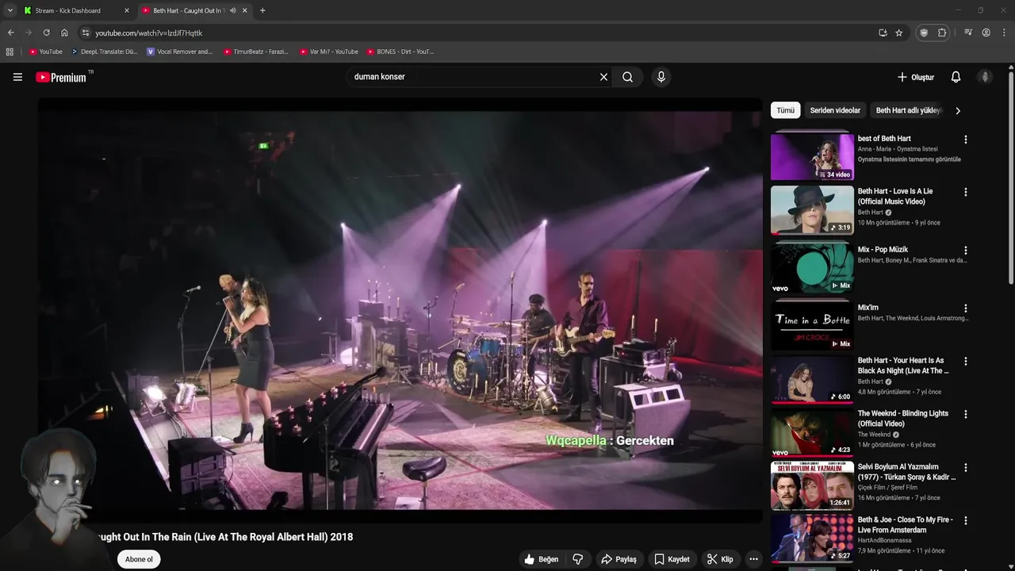The height and width of the screenshot is (571, 1015).
Task: Select the Tümü filter chip
Action: (x=785, y=110)
